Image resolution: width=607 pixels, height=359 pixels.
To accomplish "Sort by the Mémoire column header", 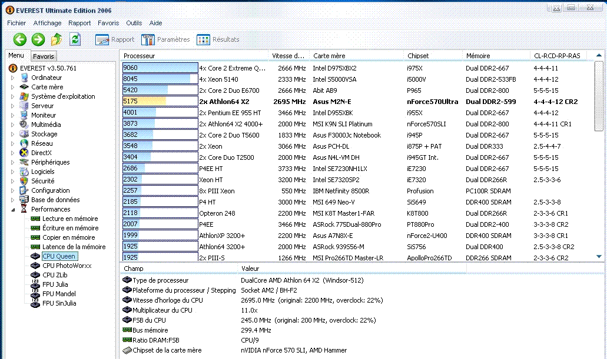I will 496,56.
